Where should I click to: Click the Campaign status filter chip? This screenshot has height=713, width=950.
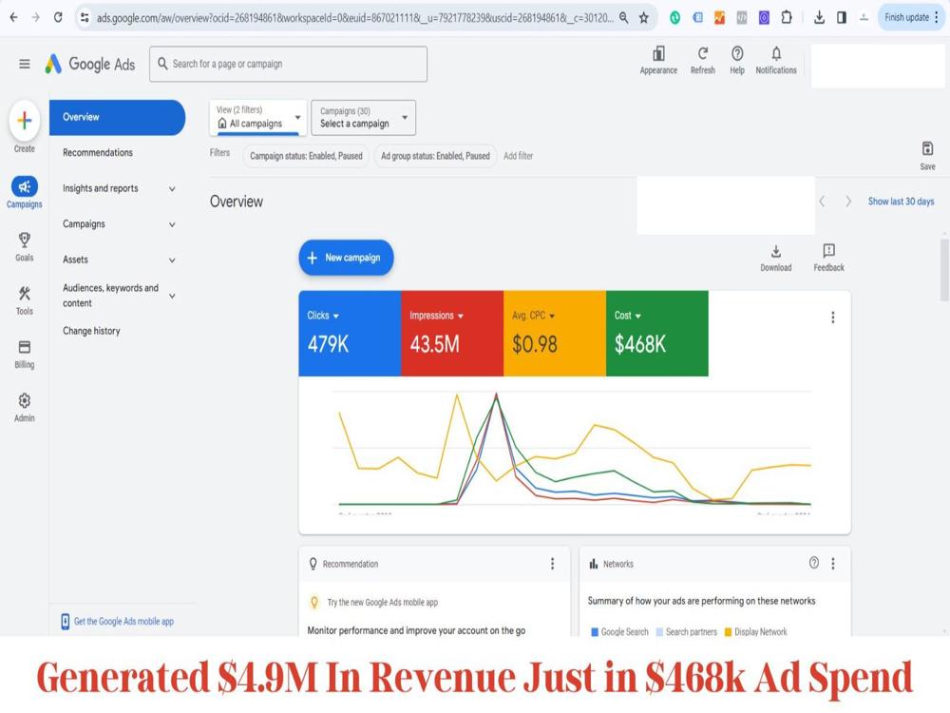tap(306, 156)
